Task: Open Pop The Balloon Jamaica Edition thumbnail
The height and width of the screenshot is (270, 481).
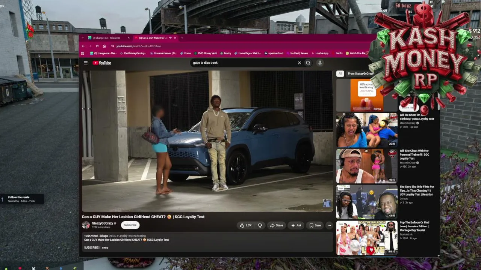Action: coord(366,238)
